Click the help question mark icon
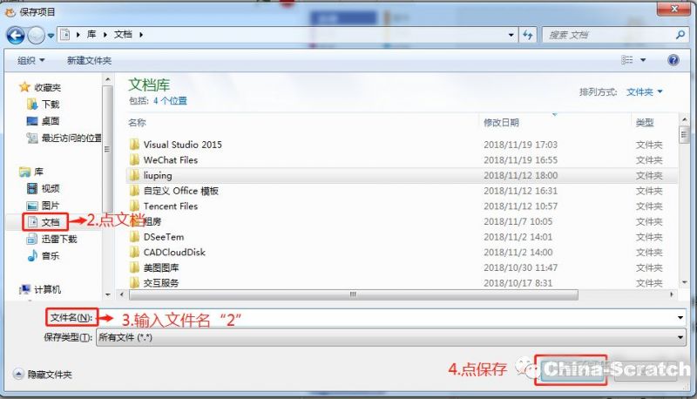Viewport: 697px width, 399px height. point(673,60)
